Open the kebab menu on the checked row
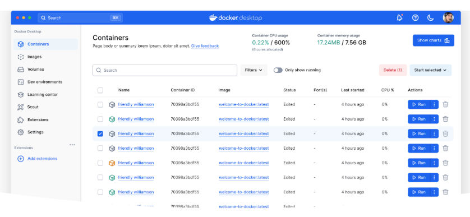 pyautogui.click(x=434, y=133)
